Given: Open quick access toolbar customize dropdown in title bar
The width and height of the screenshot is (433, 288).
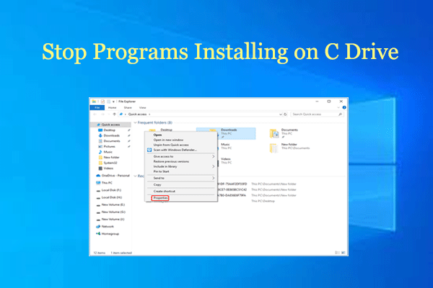Looking at the screenshot, I should [113, 102].
